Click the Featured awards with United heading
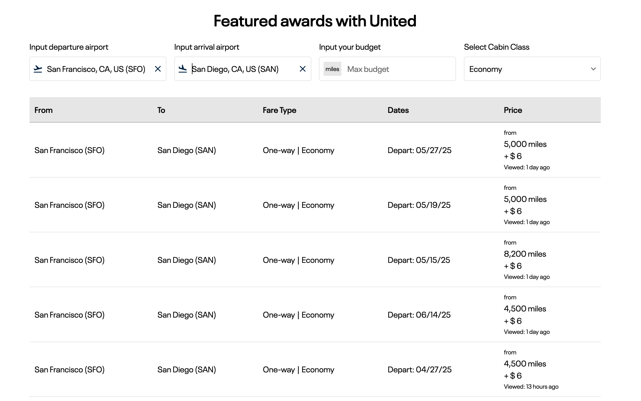Viewport: 641px width, 401px height. pos(315,20)
